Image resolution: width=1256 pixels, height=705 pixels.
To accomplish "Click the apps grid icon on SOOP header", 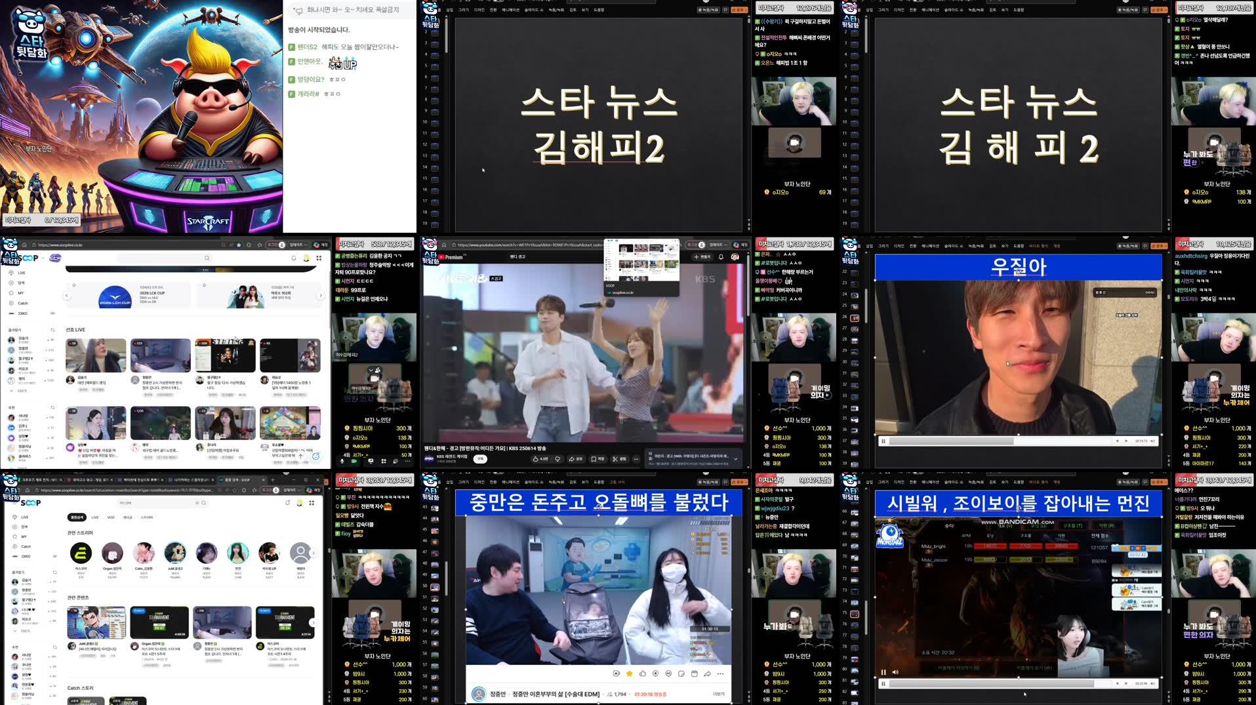I will 319,258.
